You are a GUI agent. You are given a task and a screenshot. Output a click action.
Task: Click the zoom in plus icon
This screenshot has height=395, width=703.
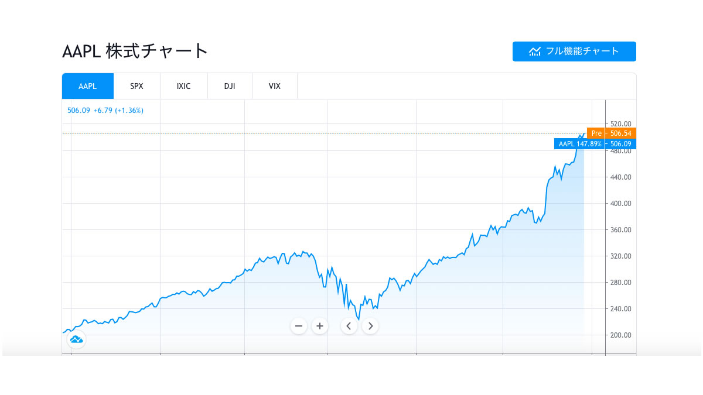tap(319, 325)
